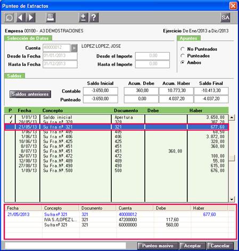The width and height of the screenshot is (239, 251).
Task: Click the Contable Acum. Haber value
Action: 176,91
